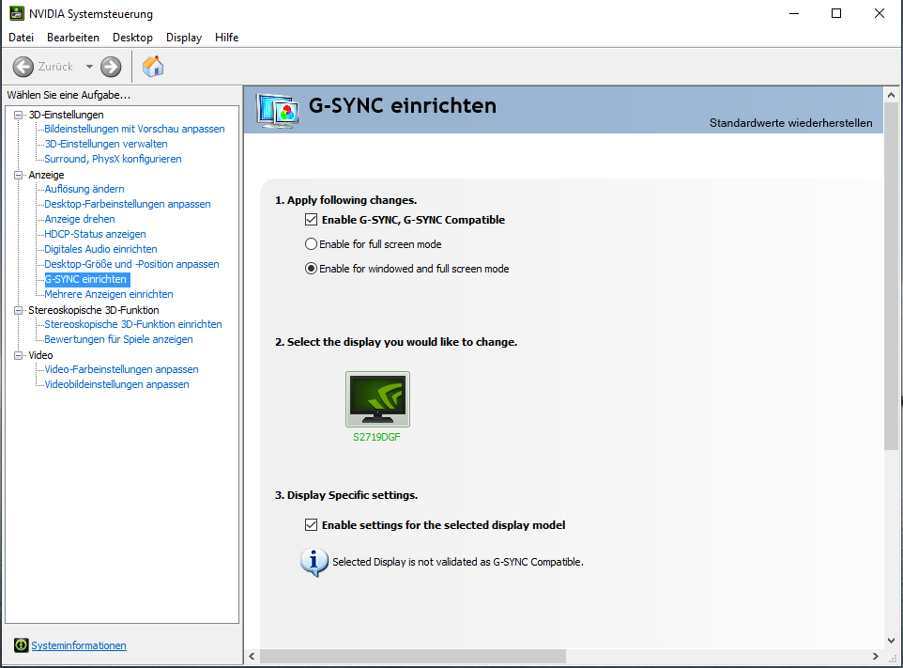Open the Desktop menu
Image resolution: width=903 pixels, height=668 pixels.
click(132, 38)
